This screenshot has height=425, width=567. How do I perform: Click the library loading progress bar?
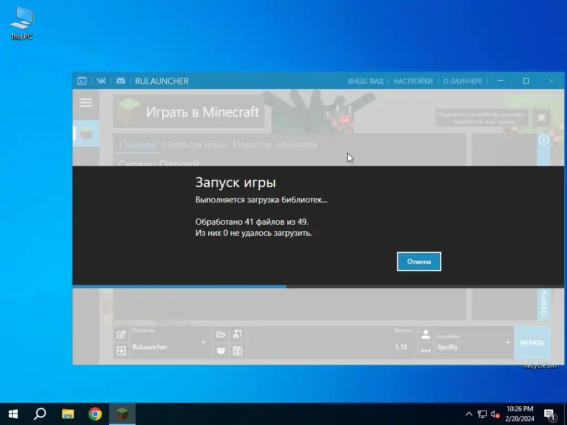point(318,287)
